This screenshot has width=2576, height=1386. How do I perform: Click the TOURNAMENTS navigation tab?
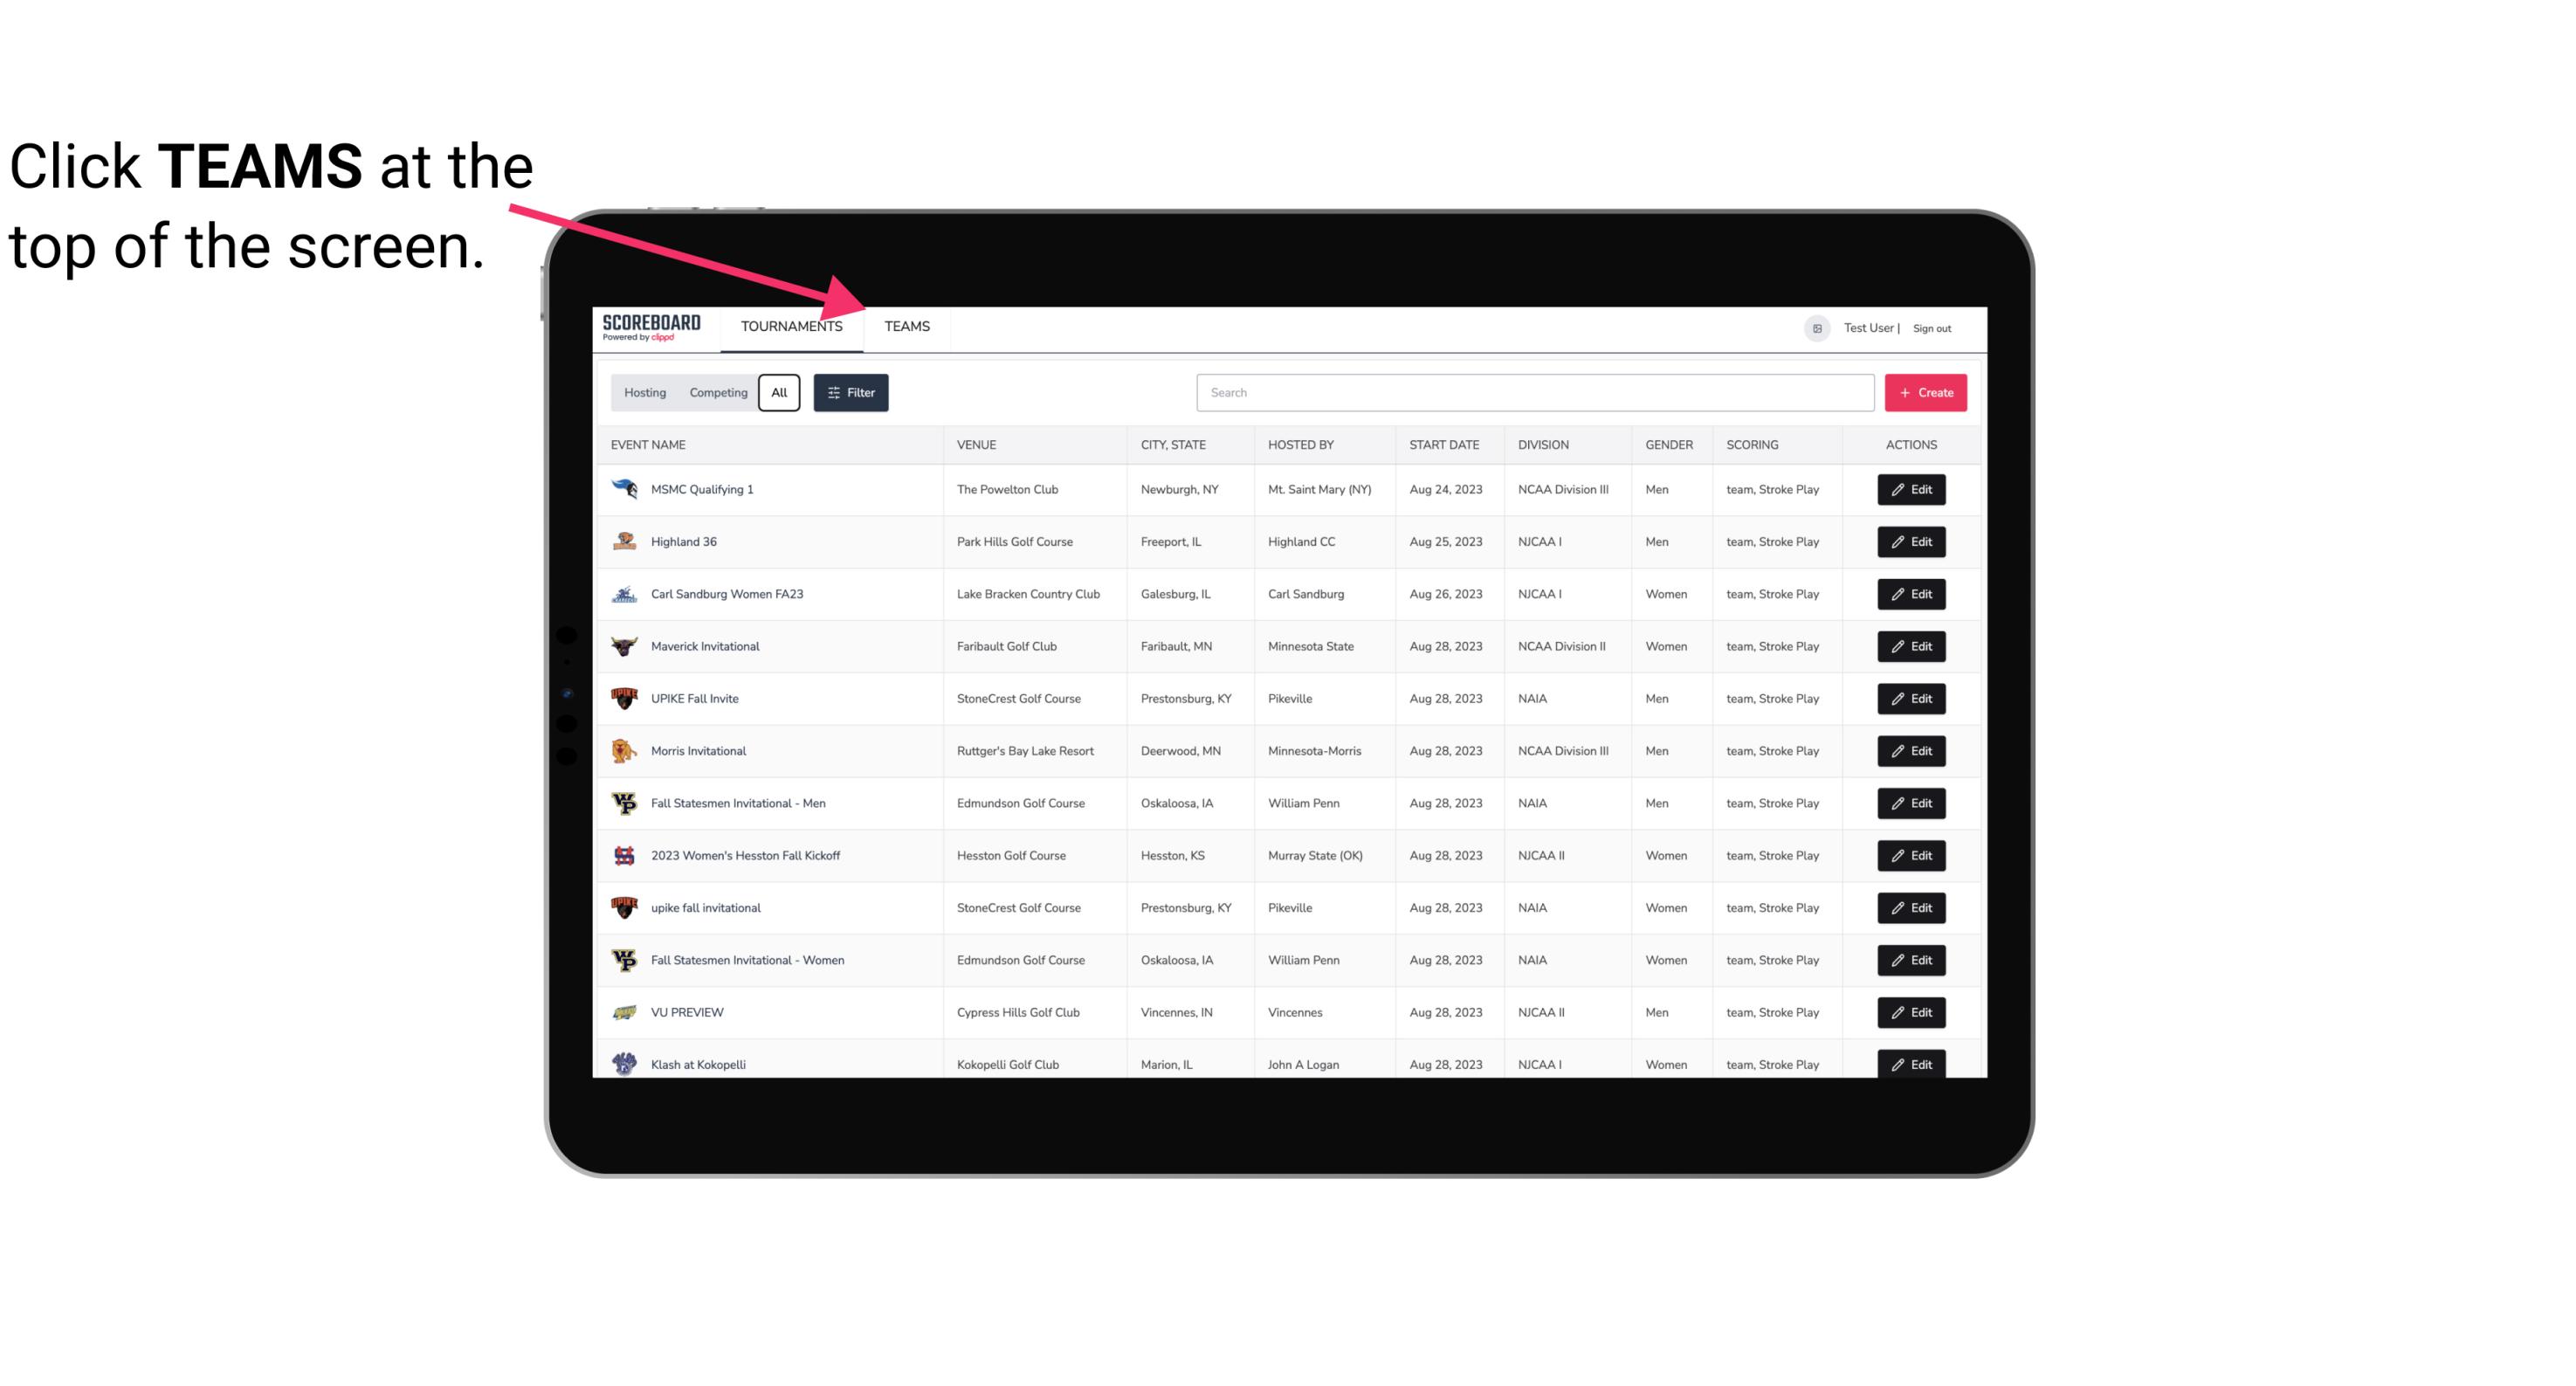(789, 326)
